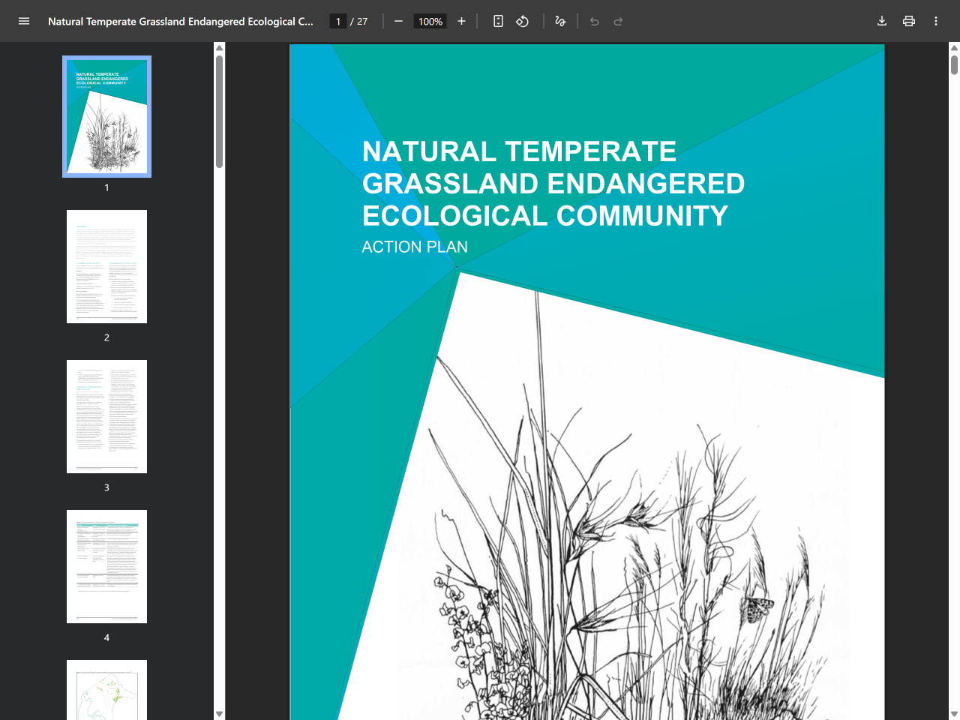
Task: Select the map thumbnail on page 5
Action: [106, 688]
